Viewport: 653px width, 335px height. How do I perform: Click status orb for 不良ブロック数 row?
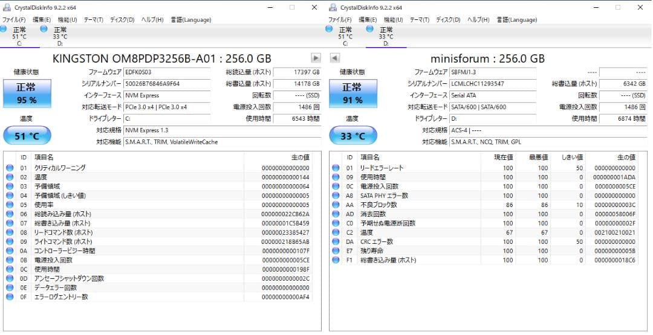click(x=336, y=205)
